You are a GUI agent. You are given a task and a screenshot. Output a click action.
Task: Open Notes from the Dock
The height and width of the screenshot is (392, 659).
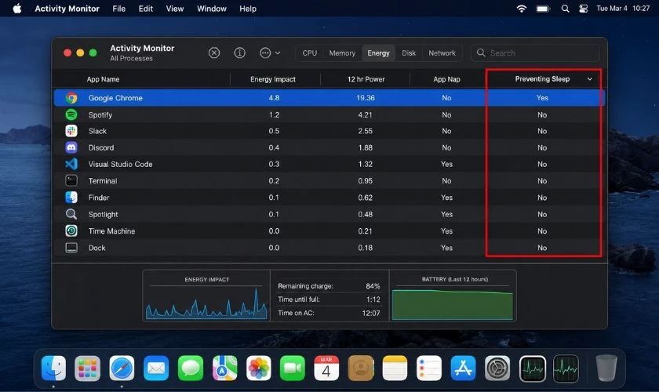pyautogui.click(x=395, y=368)
